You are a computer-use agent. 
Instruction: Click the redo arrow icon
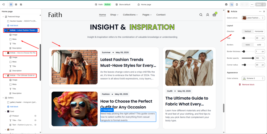(x=247, y=4)
